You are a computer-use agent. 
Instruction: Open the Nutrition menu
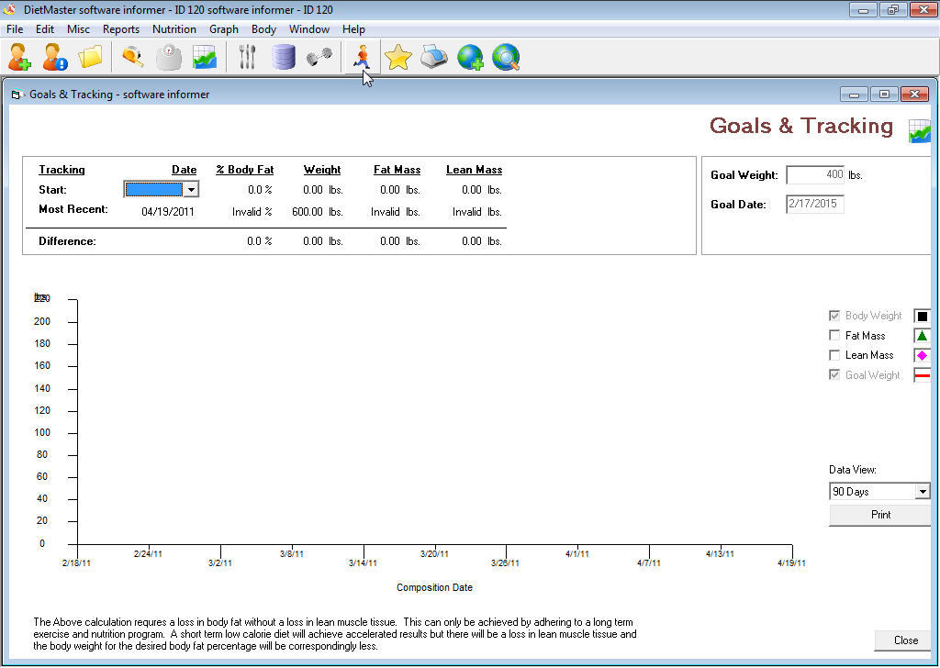[x=173, y=28]
